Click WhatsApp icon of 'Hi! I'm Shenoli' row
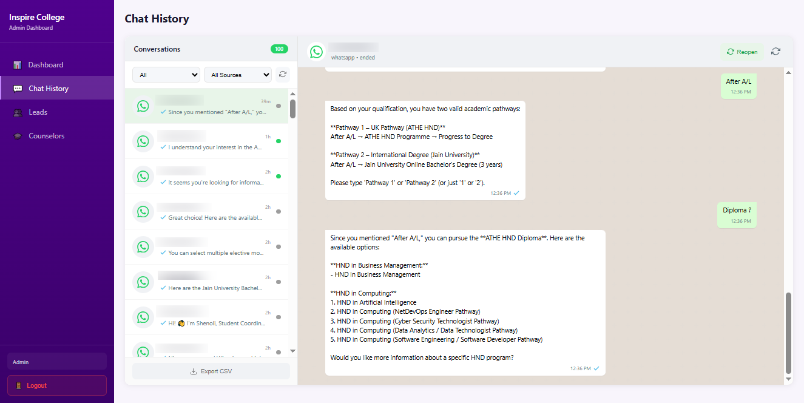804x403 pixels. pos(143,317)
